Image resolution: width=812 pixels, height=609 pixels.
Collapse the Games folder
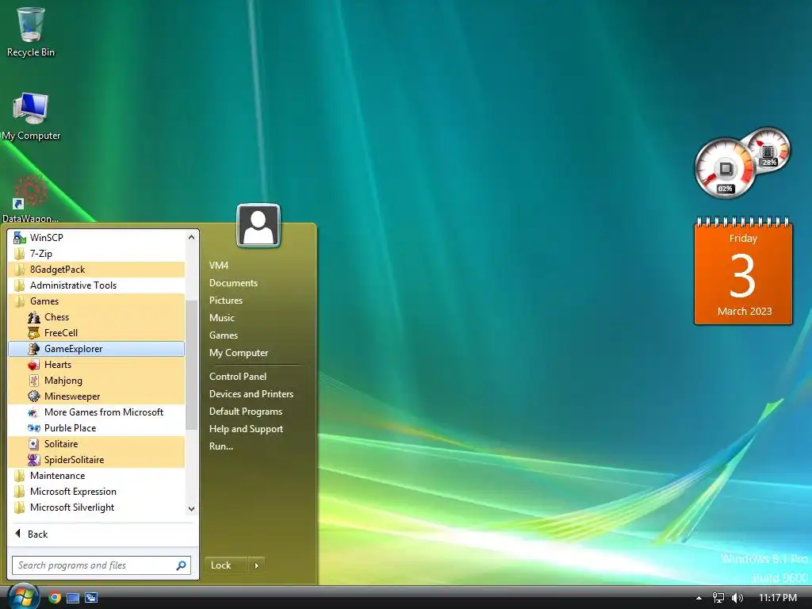coord(97,301)
